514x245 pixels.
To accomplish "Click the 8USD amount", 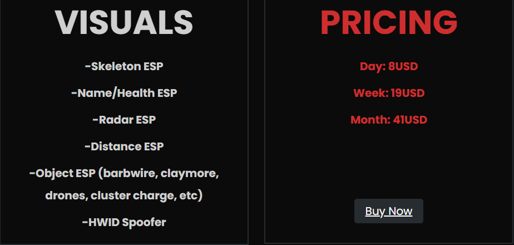I will [403, 67].
